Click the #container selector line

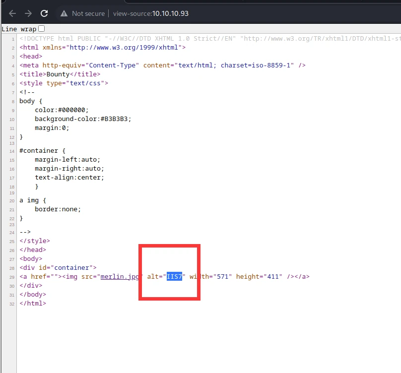coord(43,151)
